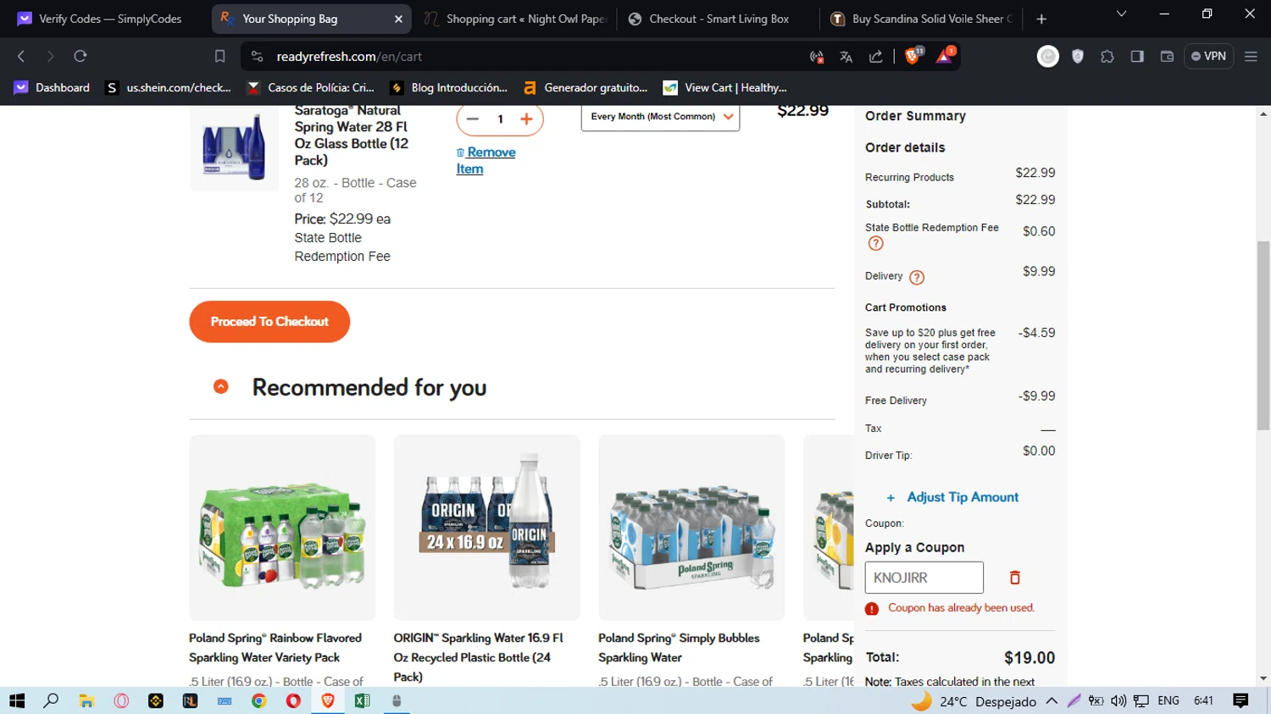The image size is (1271, 714).
Task: Open the Blog Introducción bookmark
Action: (x=448, y=87)
